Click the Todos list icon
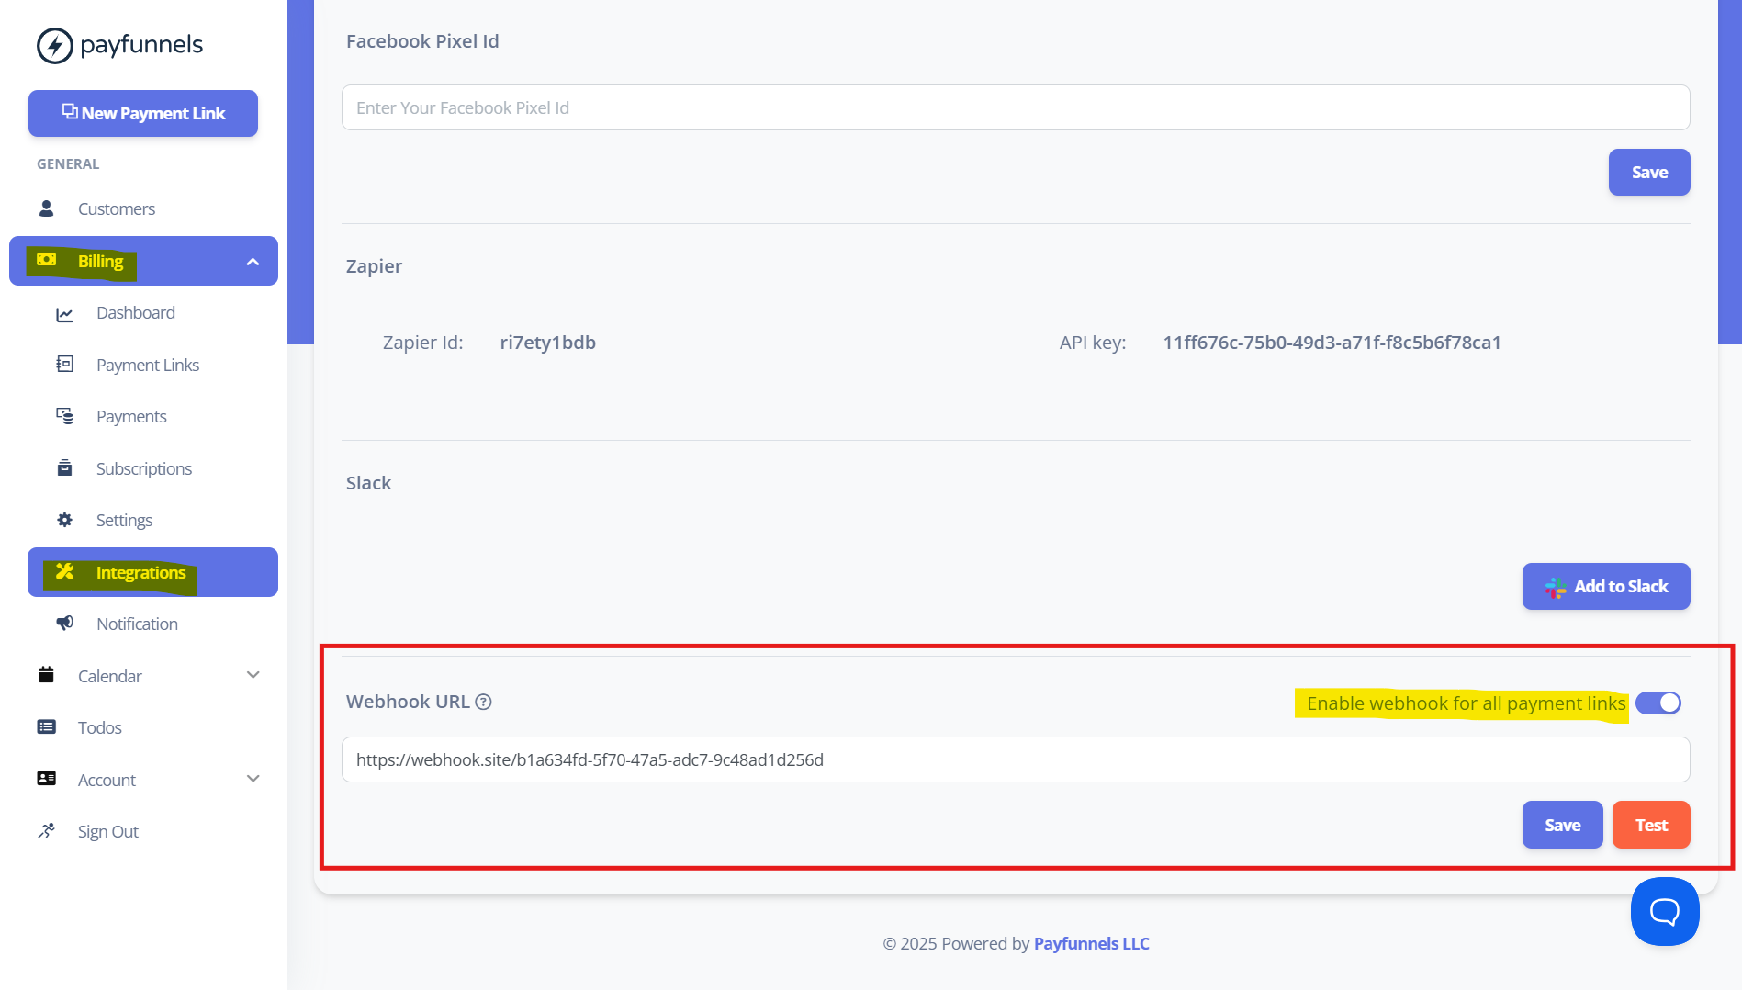This screenshot has width=1742, height=990. [46, 726]
